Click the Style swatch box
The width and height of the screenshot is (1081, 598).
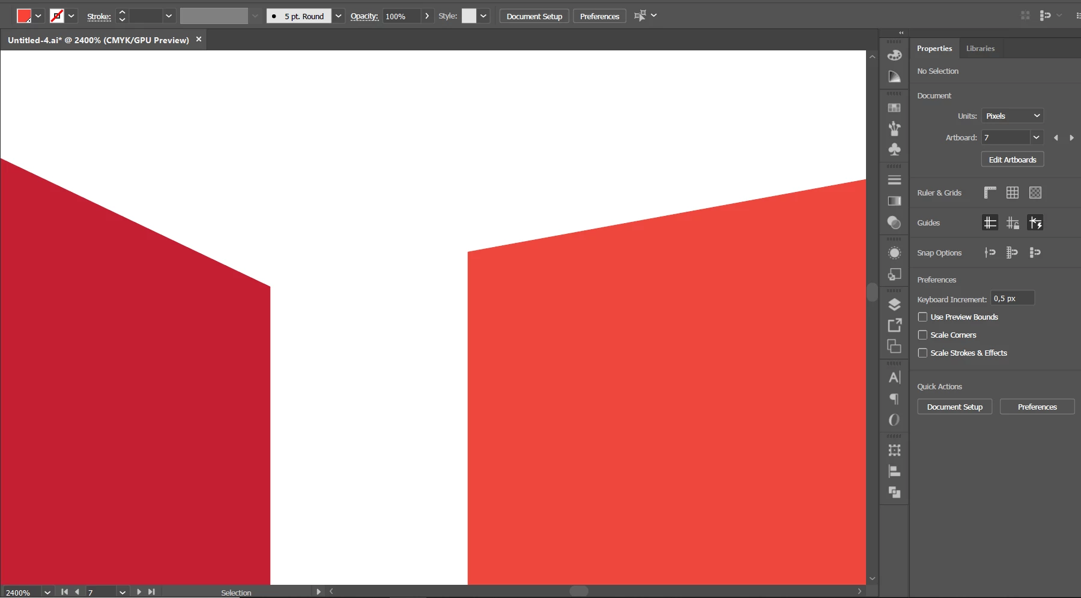(x=469, y=16)
